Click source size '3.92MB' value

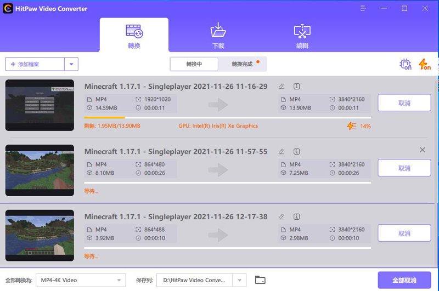pos(105,238)
